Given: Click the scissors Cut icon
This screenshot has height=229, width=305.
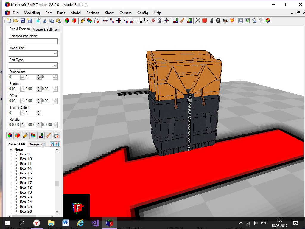Looking at the screenshot, I should (x=45, y=21).
